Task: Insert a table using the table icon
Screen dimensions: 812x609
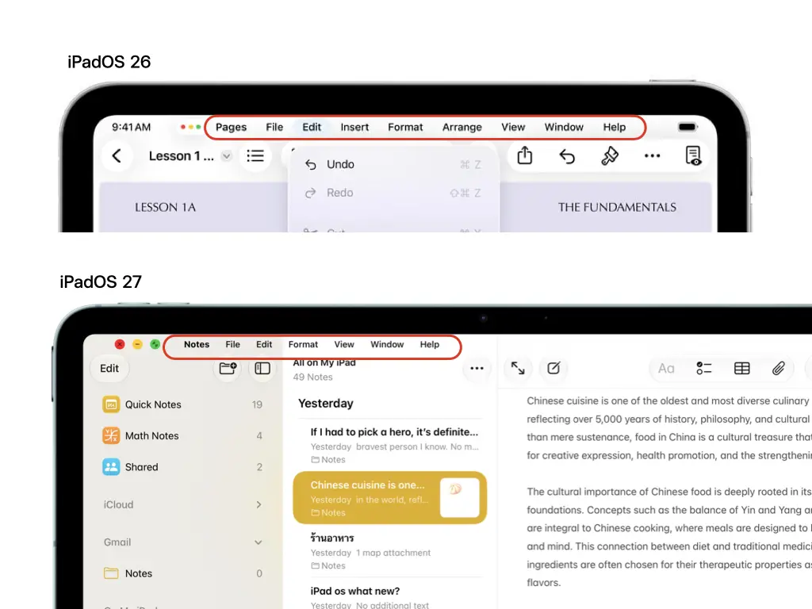Action: coord(741,368)
